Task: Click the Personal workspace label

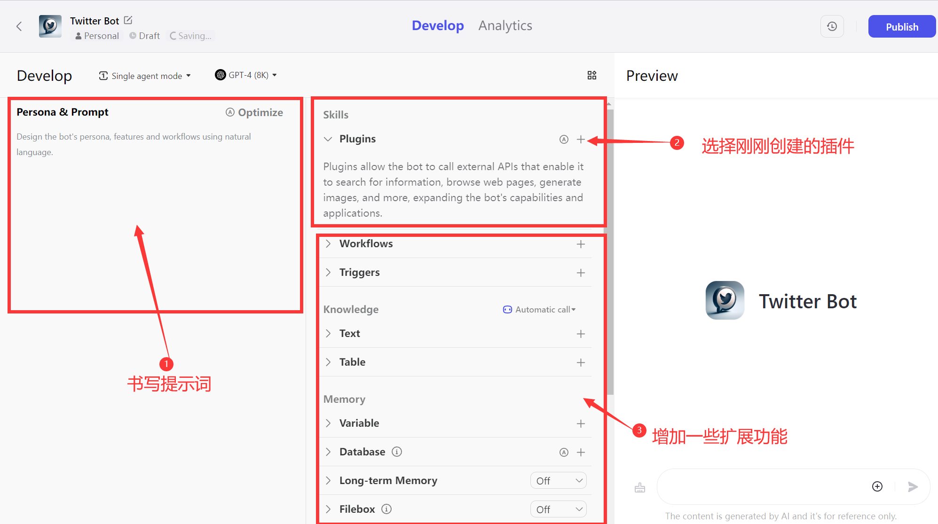Action: tap(97, 36)
